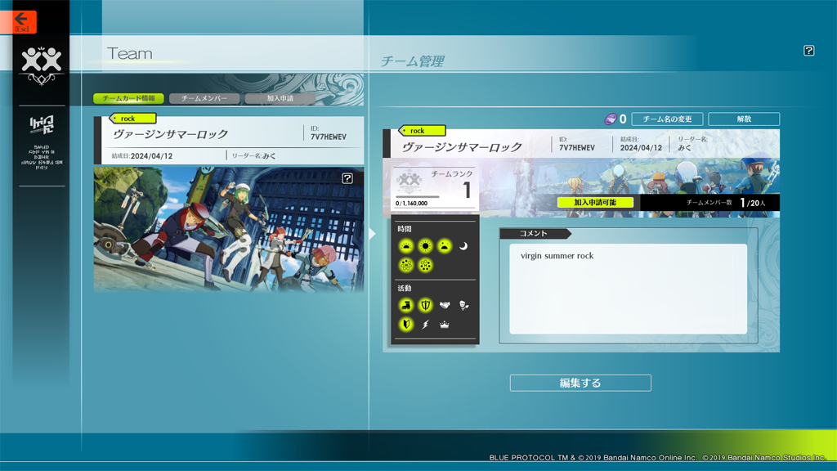Click the 編集する edit button
The image size is (837, 471).
(x=580, y=383)
